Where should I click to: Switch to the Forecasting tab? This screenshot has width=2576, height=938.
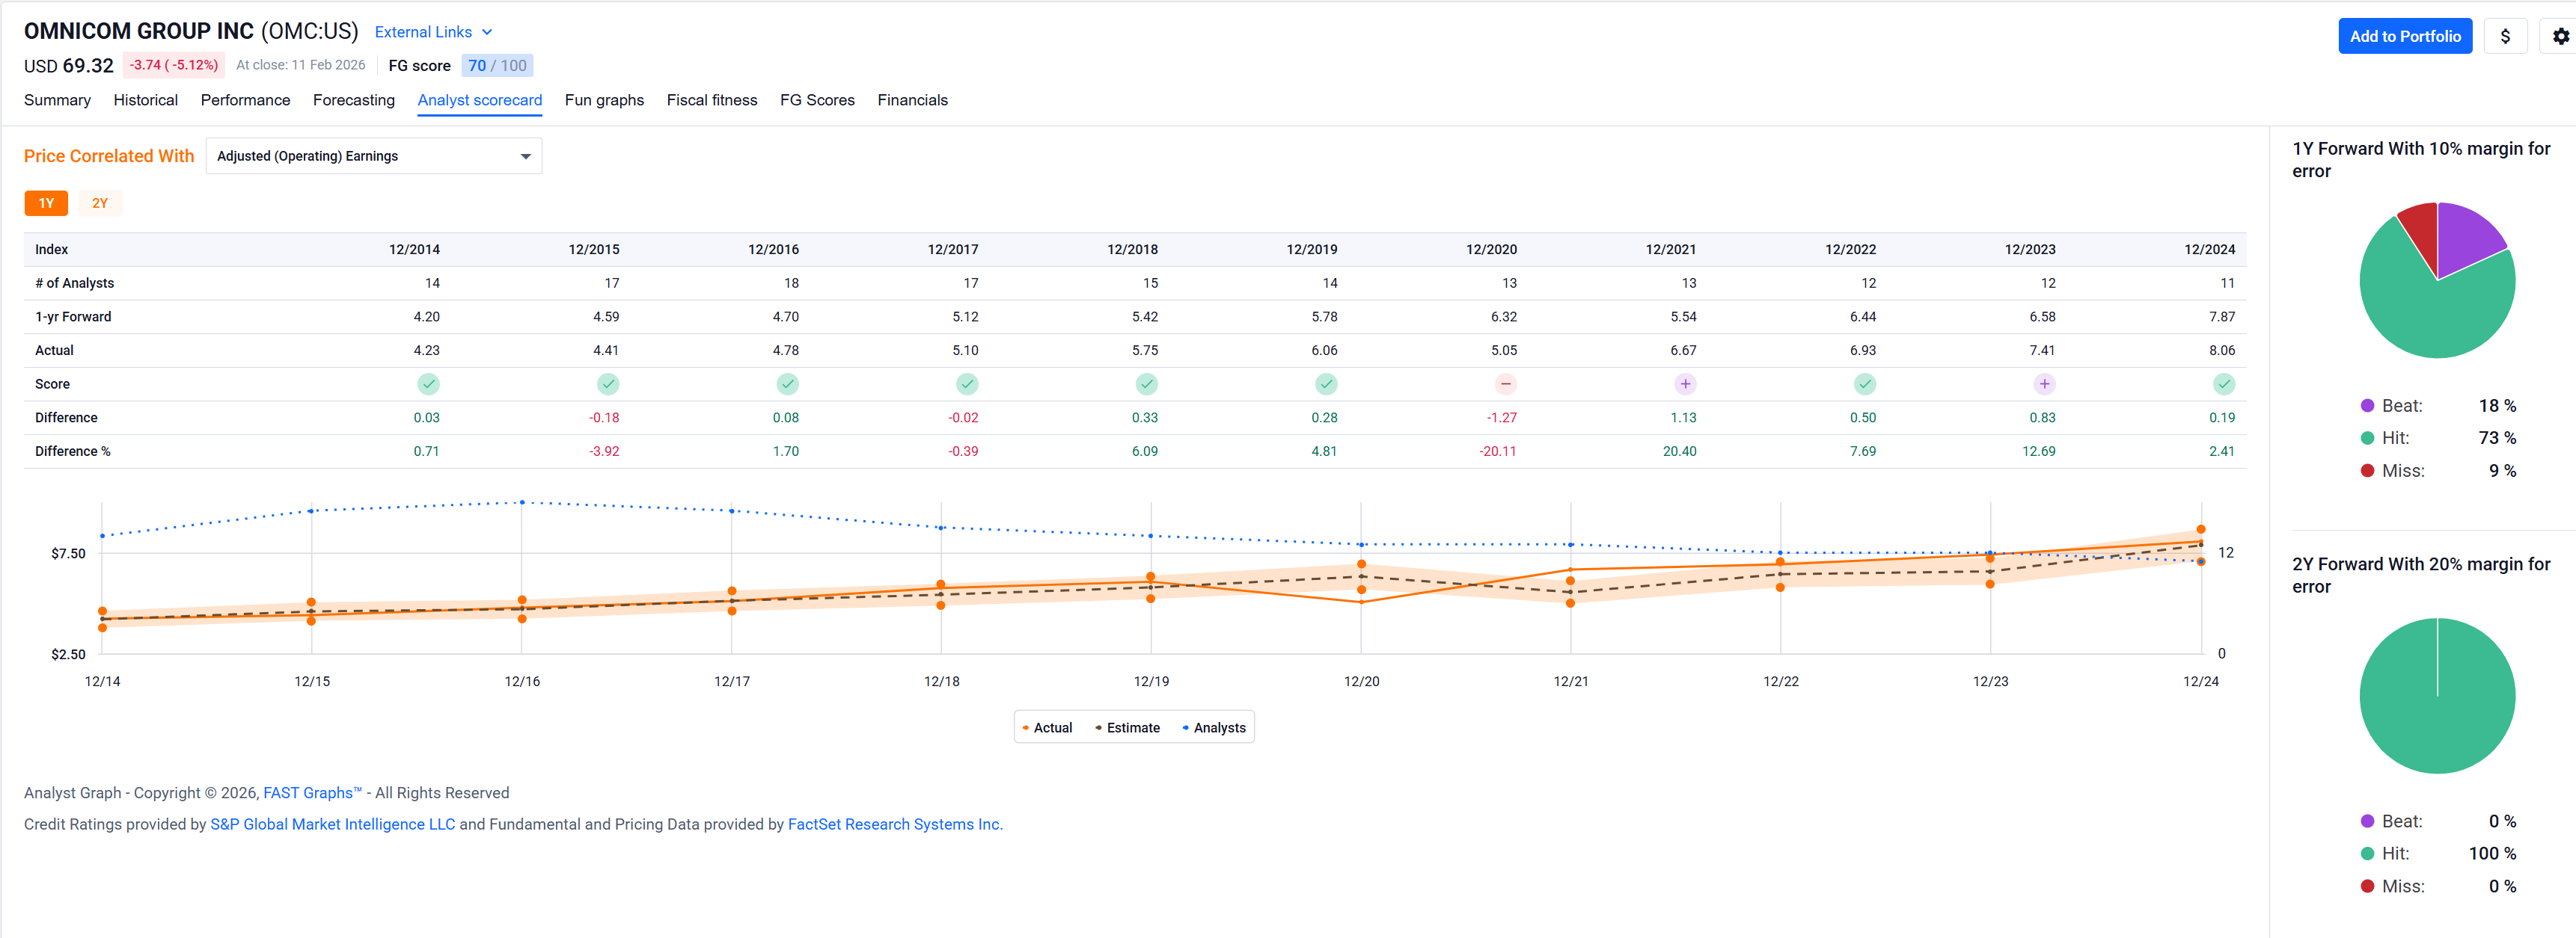(x=353, y=100)
